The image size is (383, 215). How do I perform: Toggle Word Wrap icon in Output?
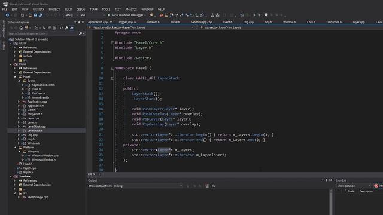[214, 186]
